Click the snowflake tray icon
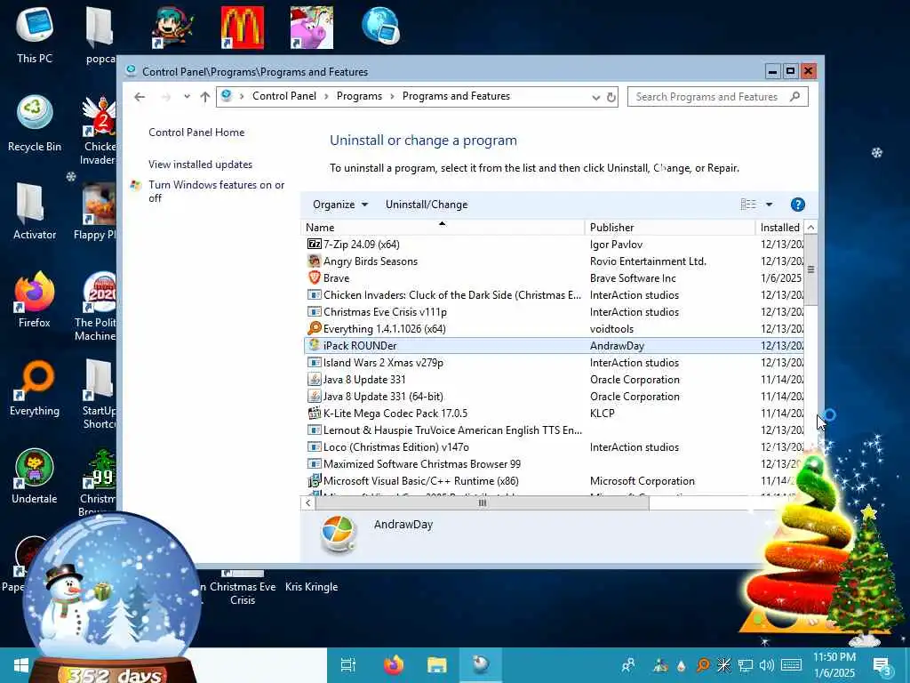The width and height of the screenshot is (910, 683). [723, 665]
